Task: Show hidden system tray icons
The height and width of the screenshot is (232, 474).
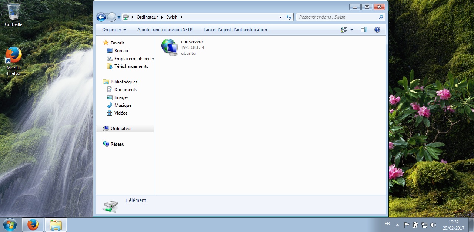Action: (397, 225)
